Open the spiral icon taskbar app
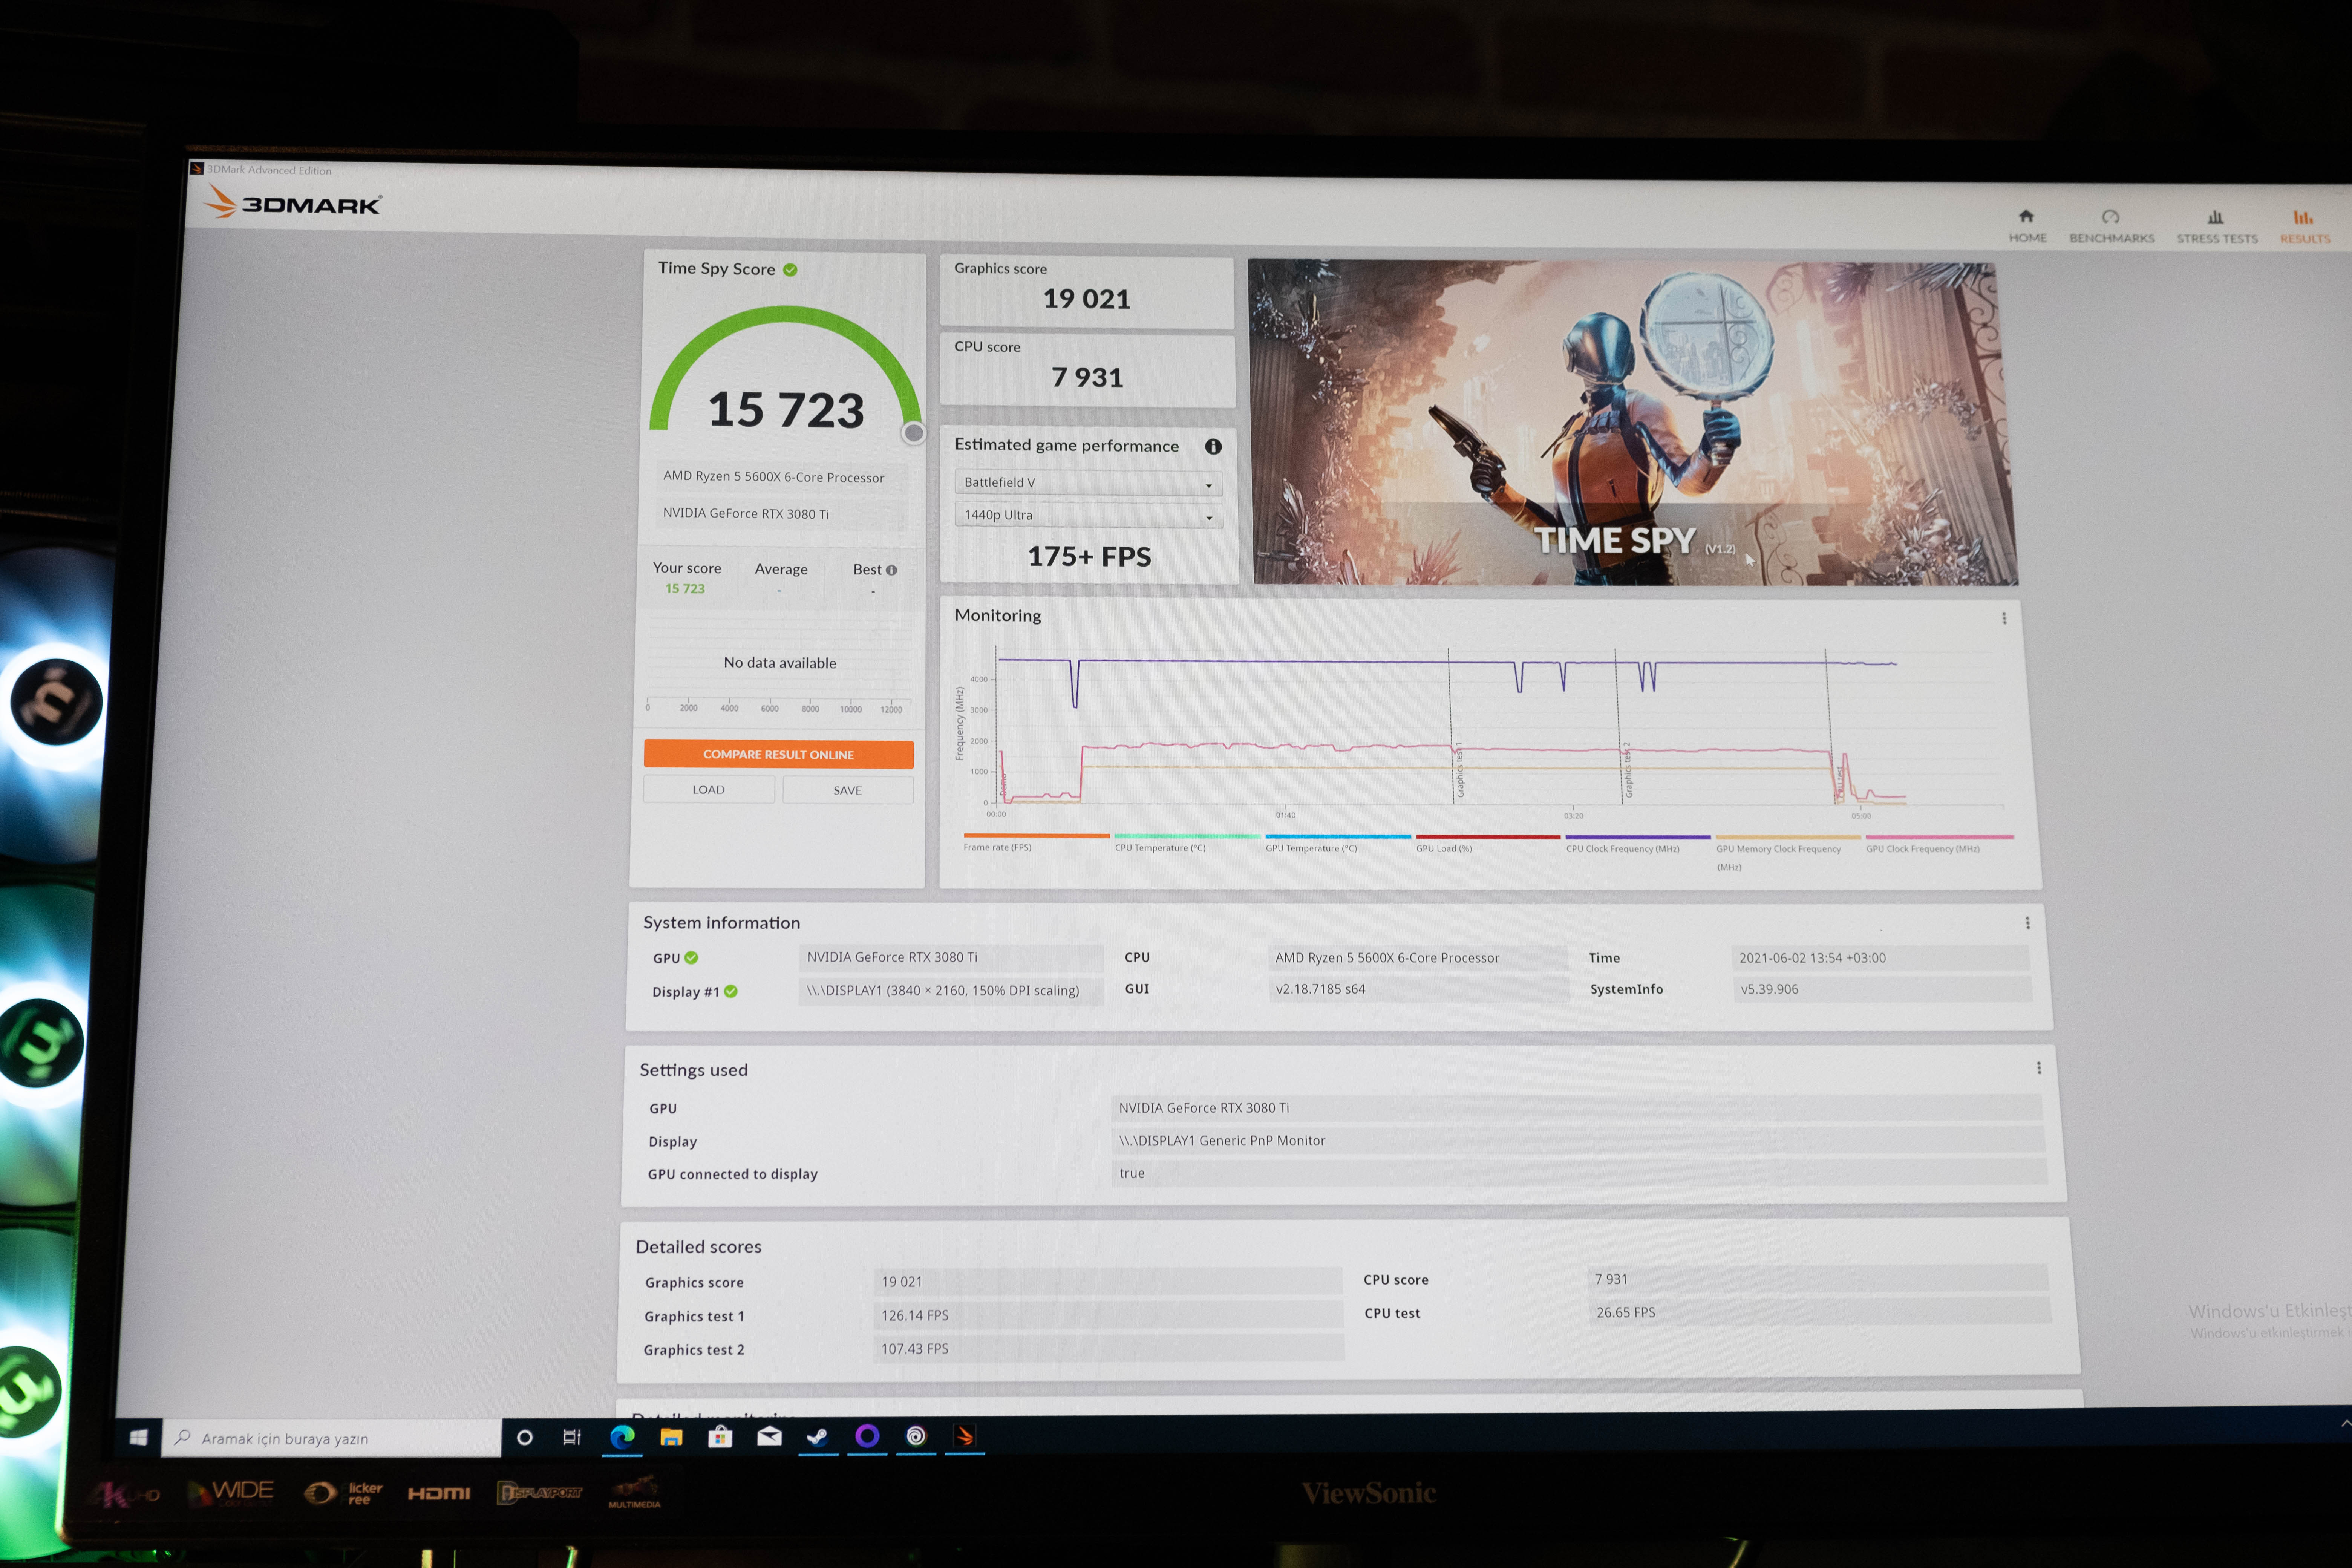 tap(916, 1436)
